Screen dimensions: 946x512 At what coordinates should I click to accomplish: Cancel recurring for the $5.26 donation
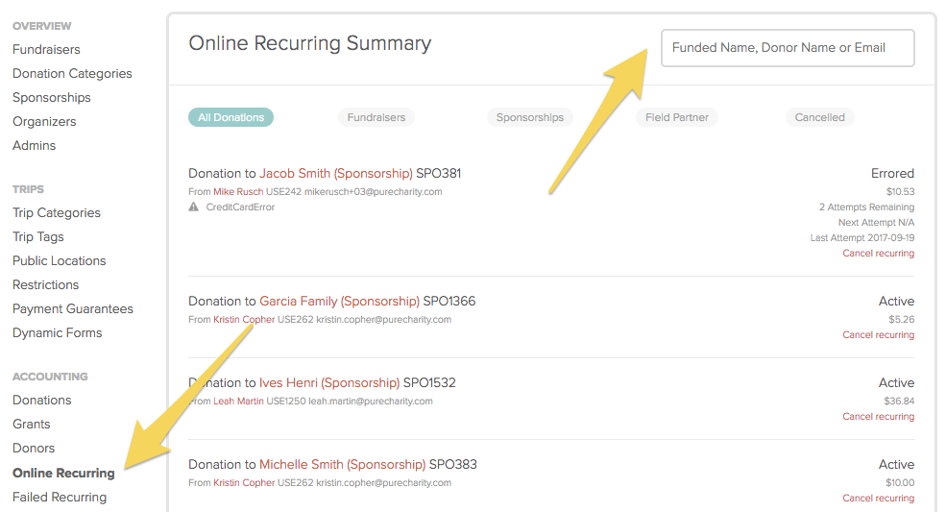pos(879,334)
